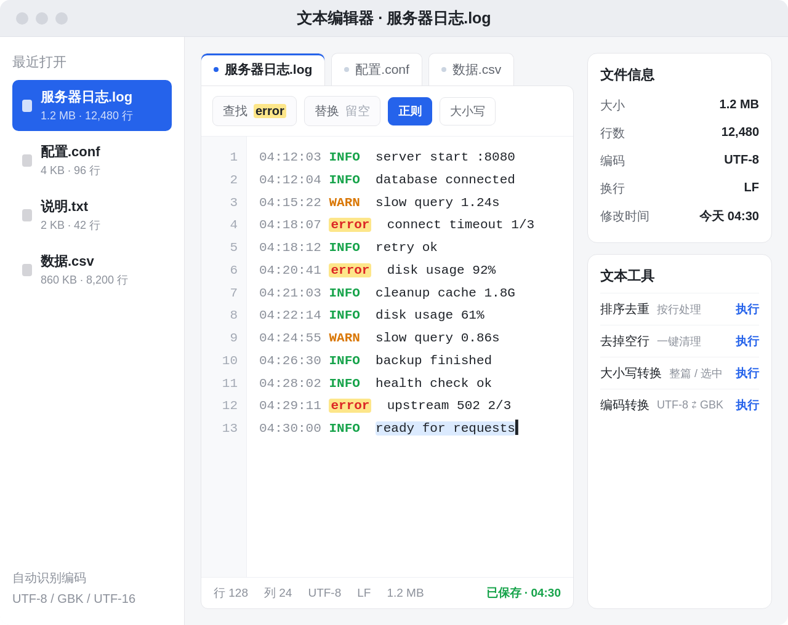Image resolution: width=788 pixels, height=625 pixels.
Task: Switch to the 配置.conf tab
Action: click(377, 70)
